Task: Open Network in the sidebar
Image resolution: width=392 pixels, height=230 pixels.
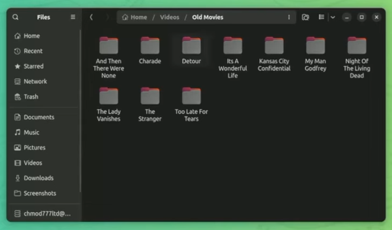Action: point(44,82)
